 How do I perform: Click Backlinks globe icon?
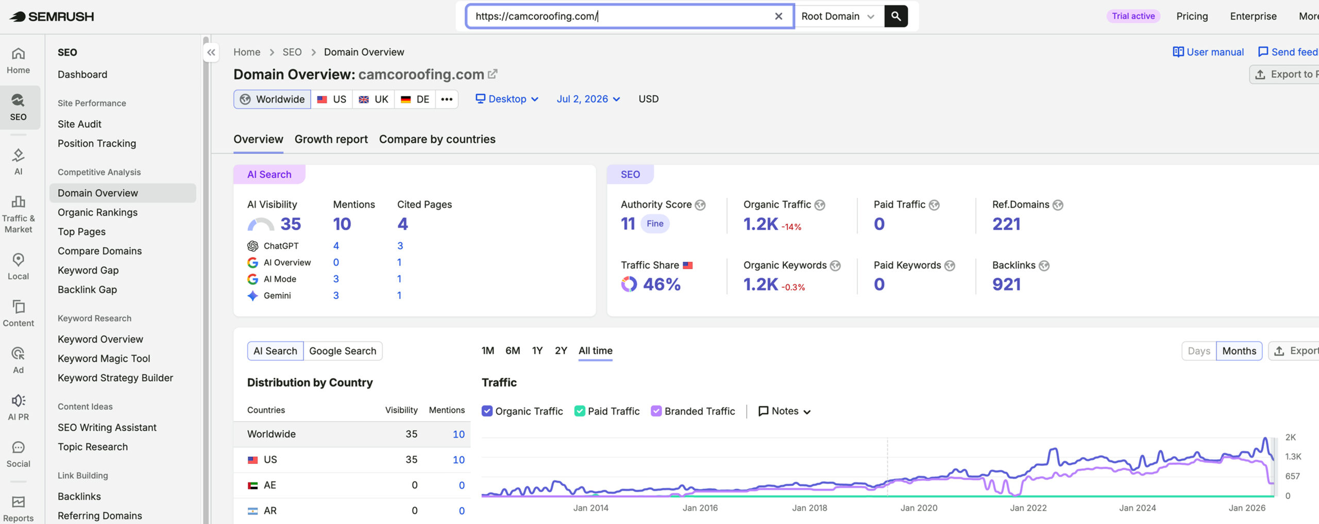pyautogui.click(x=1044, y=265)
